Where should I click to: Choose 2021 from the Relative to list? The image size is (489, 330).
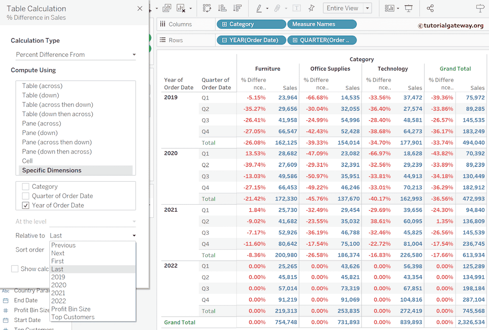(59, 293)
